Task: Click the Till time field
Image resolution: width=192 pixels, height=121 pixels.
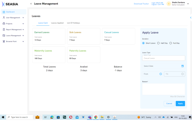Action: [x=175, y=74]
